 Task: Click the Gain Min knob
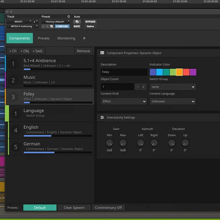[x=109, y=143]
